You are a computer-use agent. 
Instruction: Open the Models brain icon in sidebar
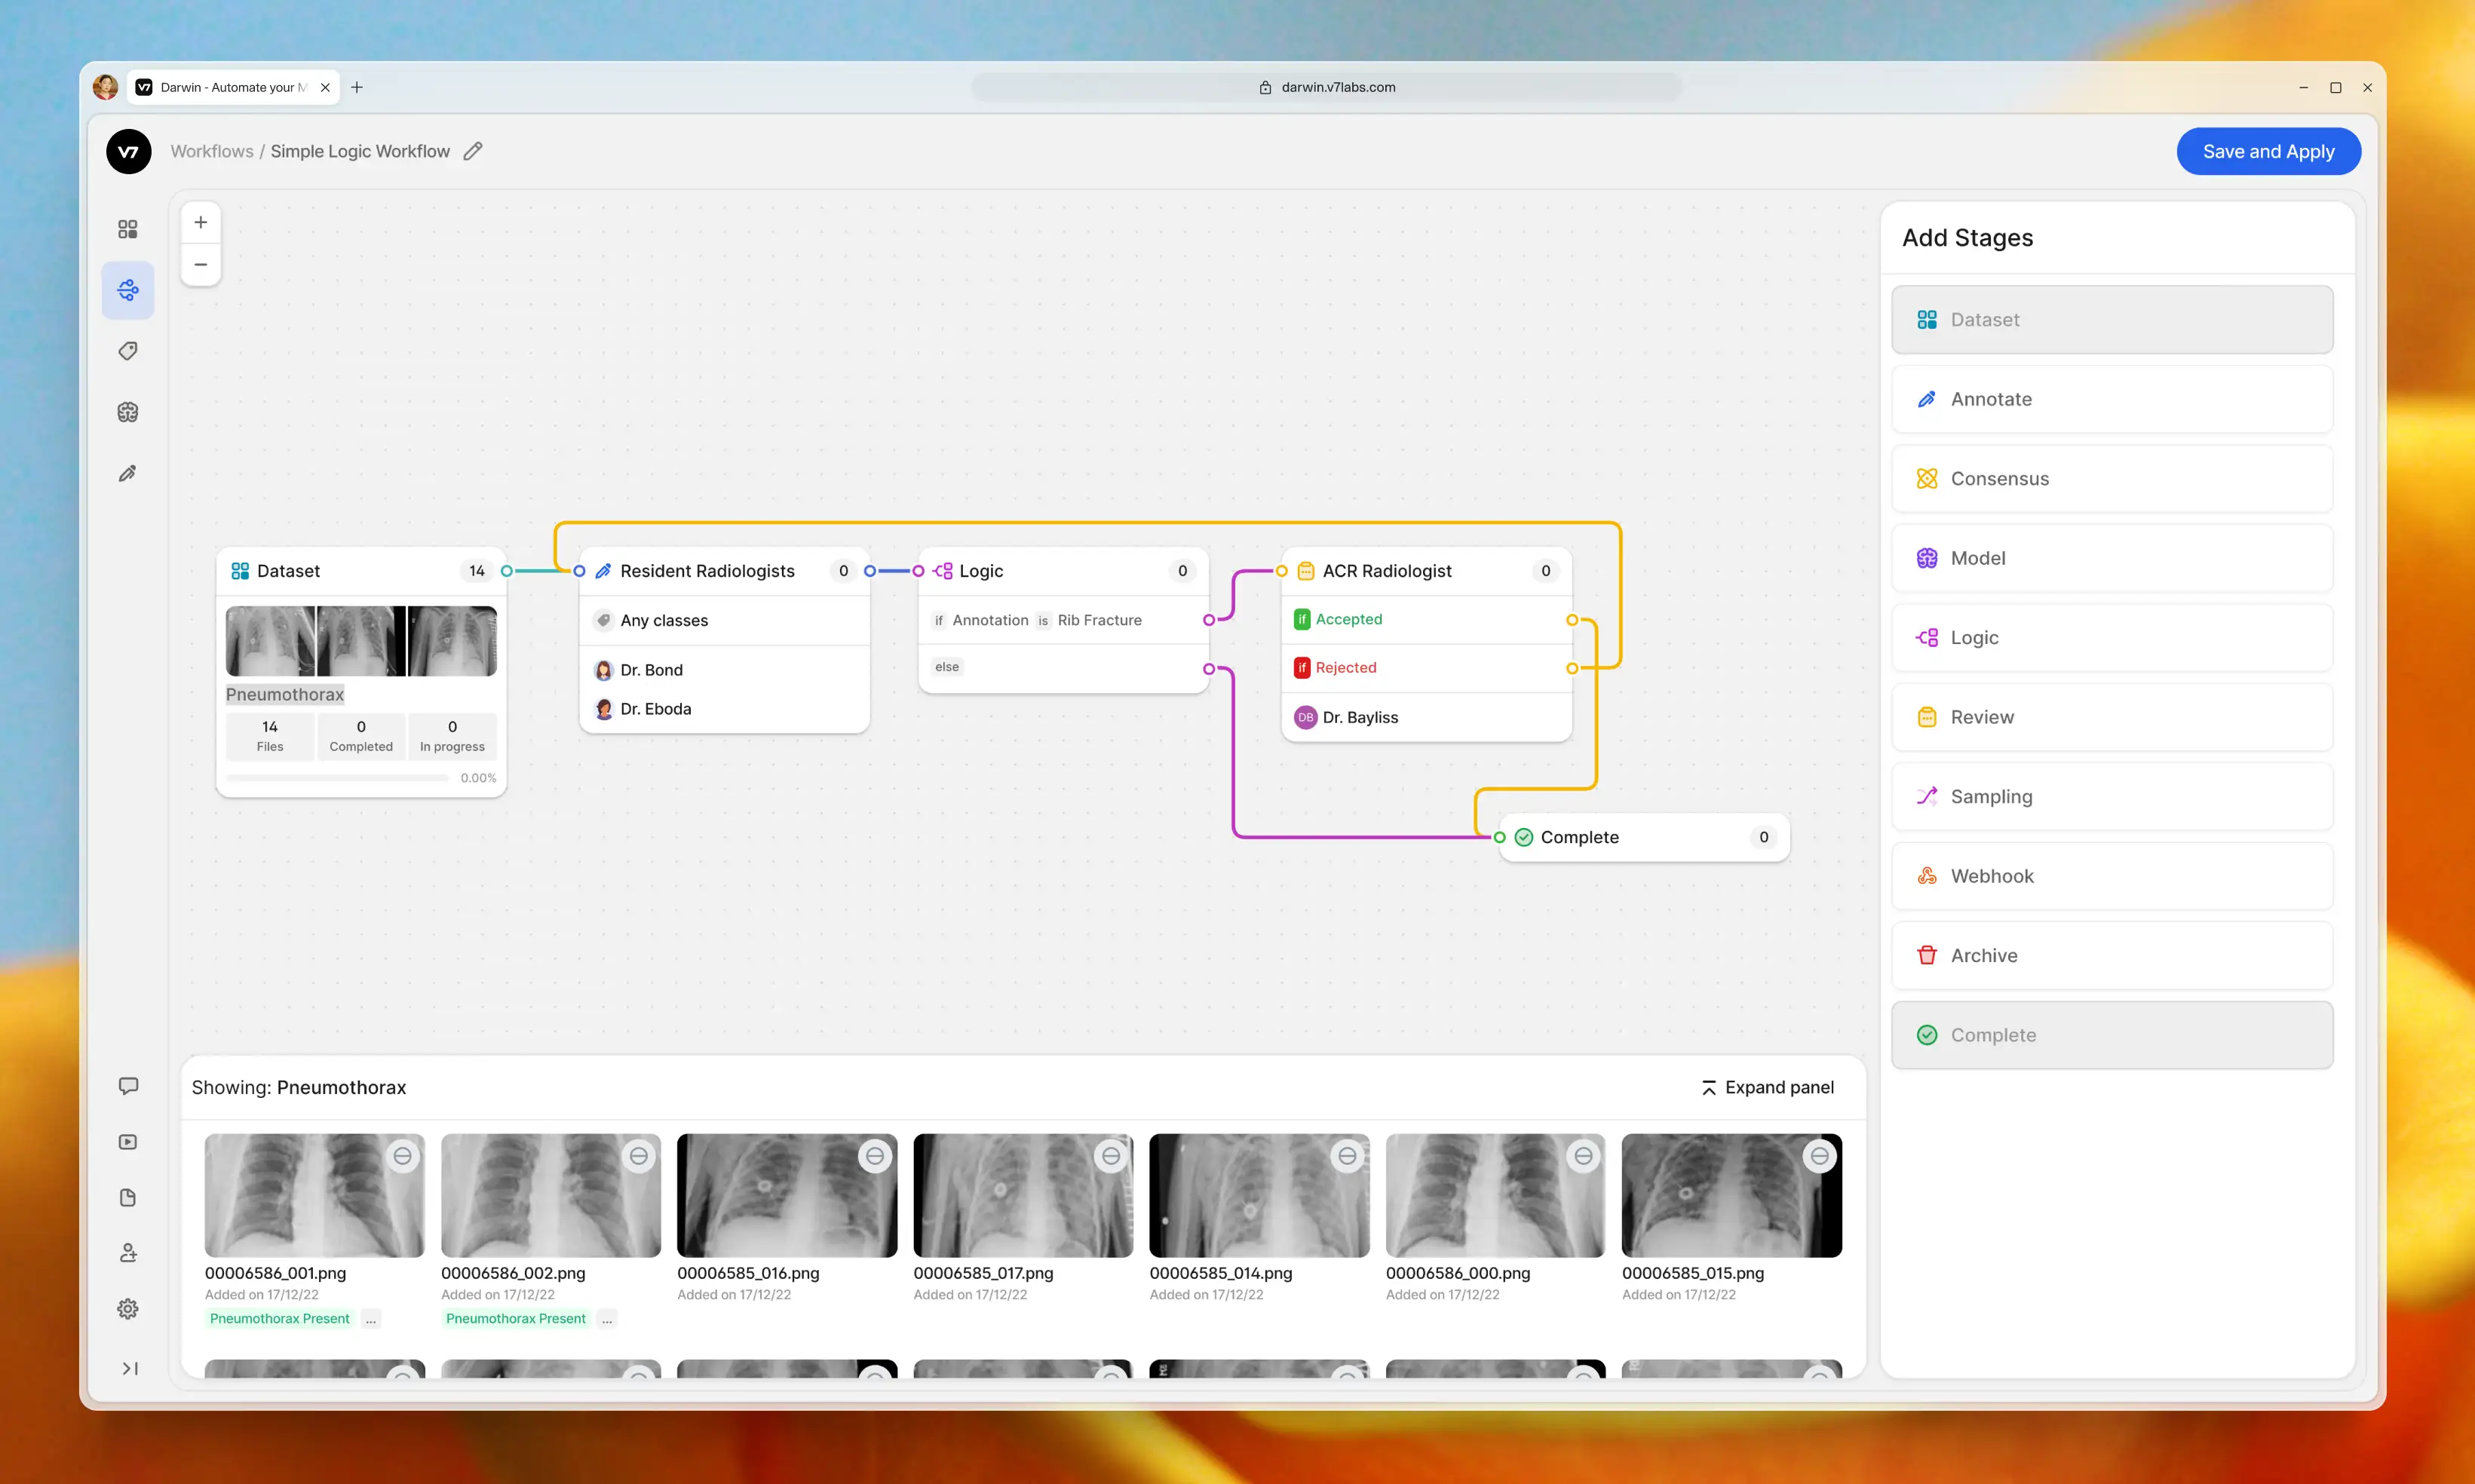pyautogui.click(x=128, y=412)
